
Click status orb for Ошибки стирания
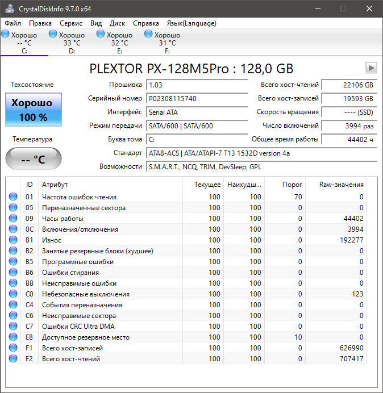pos(13,272)
